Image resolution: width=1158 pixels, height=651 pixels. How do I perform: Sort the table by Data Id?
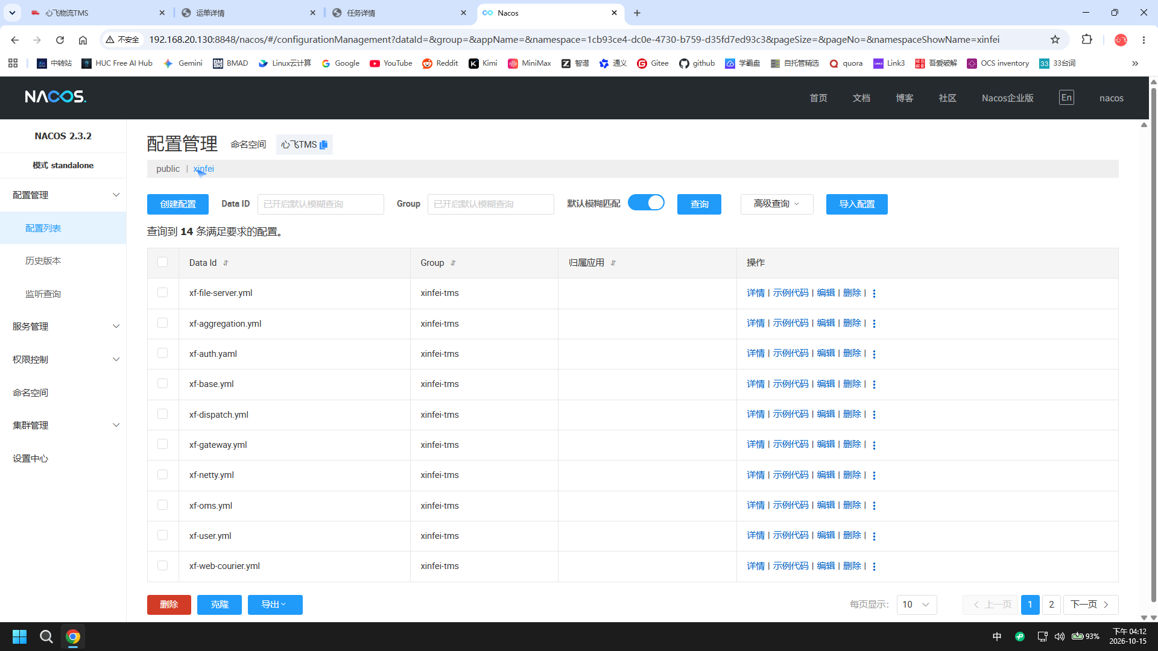226,263
